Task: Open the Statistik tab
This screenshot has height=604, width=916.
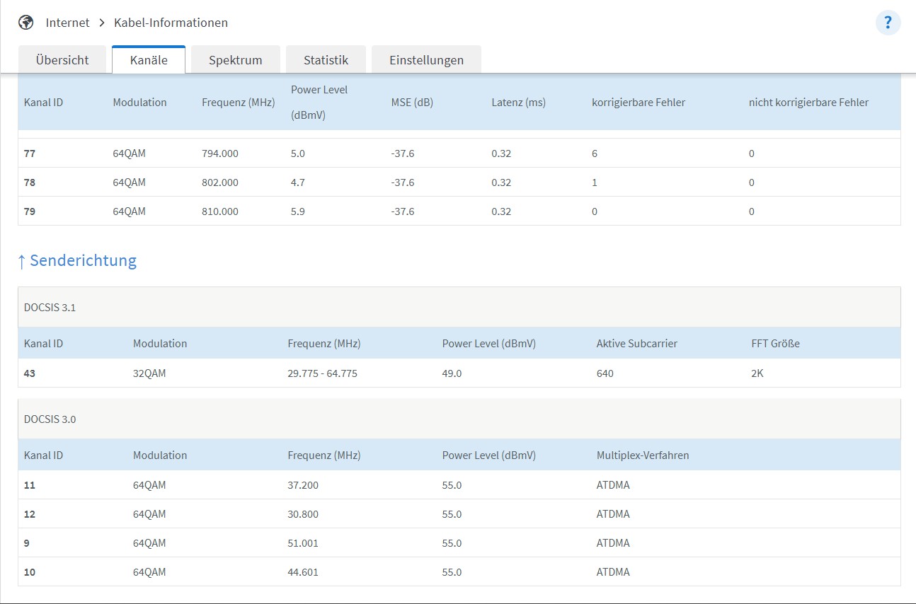Action: 326,60
